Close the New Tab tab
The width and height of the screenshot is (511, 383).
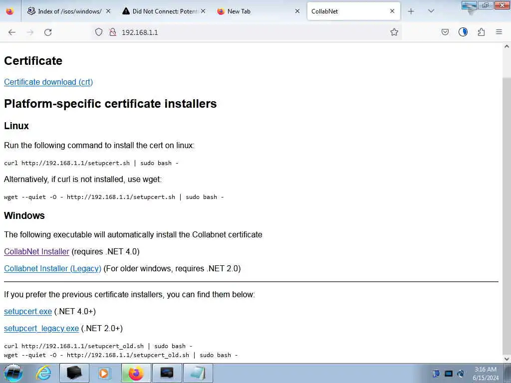tap(297, 11)
